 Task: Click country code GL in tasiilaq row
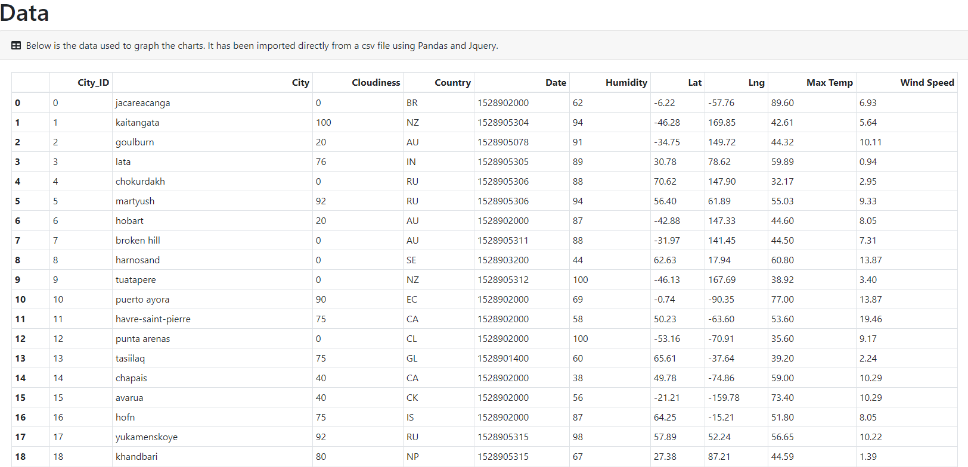412,358
